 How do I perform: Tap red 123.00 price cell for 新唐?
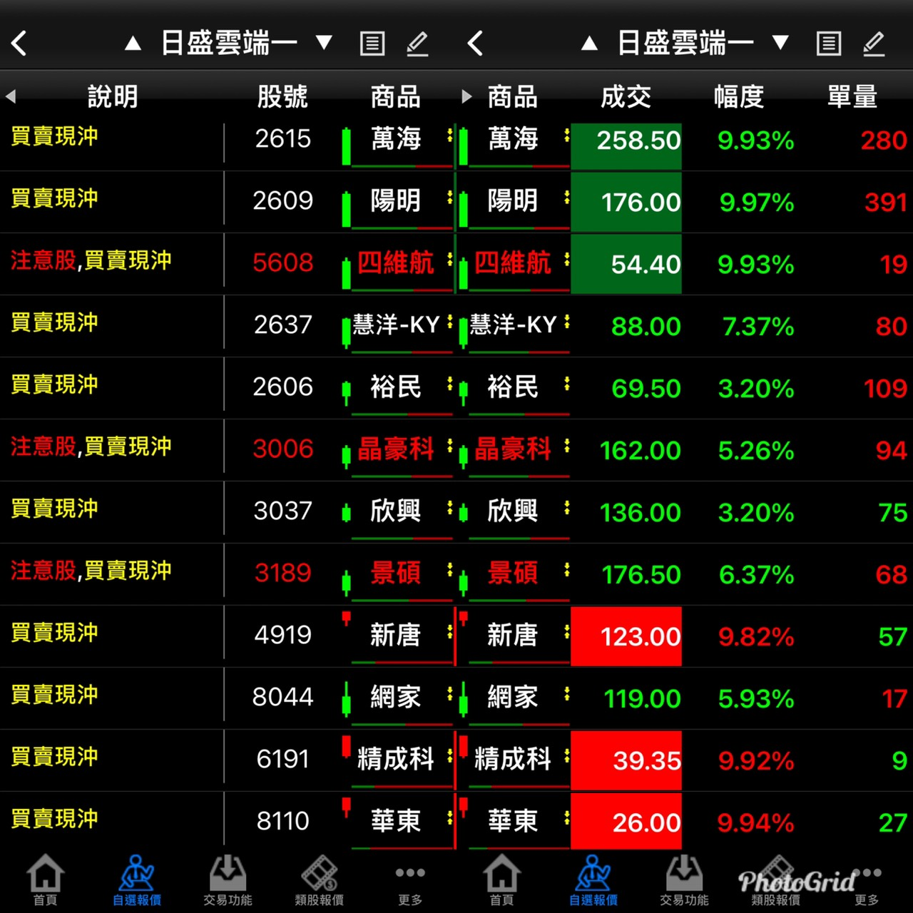coord(626,636)
